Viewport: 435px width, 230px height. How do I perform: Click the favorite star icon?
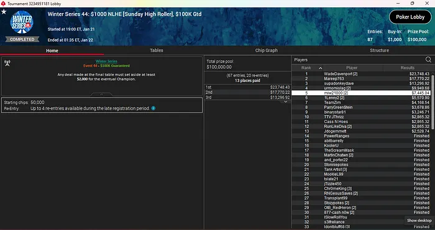coord(4,12)
